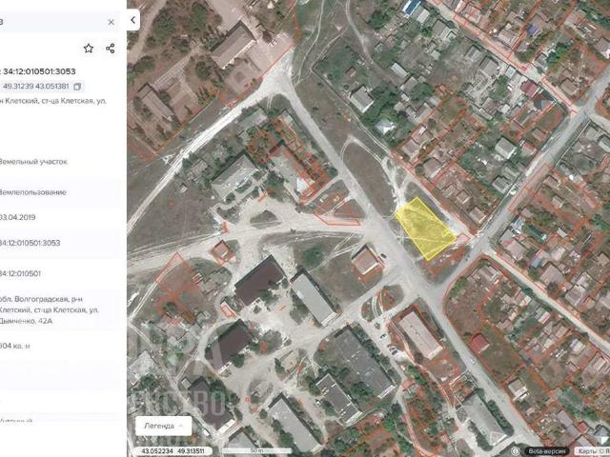Click the bold cadastral number heading
610x457 pixels.
[43, 70]
